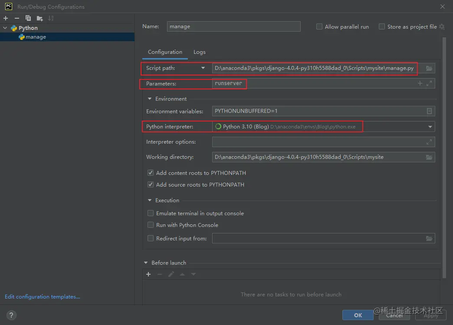
Task: Enable Redirect input from
Action: point(151,238)
